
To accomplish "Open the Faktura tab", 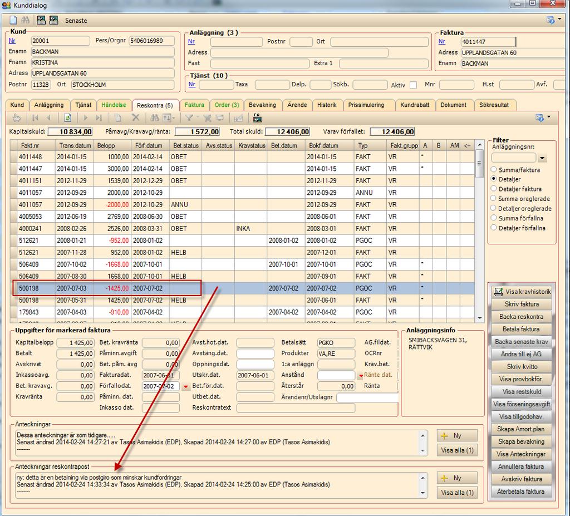I will (x=194, y=105).
